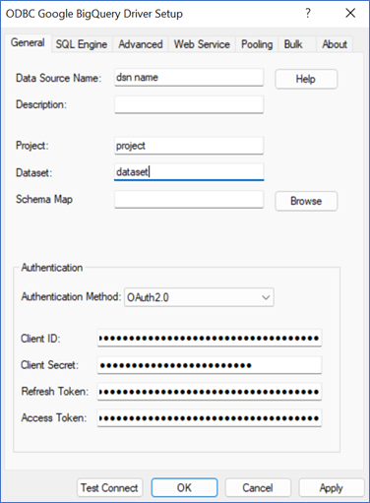Confirm setup with OK button

[184, 488]
